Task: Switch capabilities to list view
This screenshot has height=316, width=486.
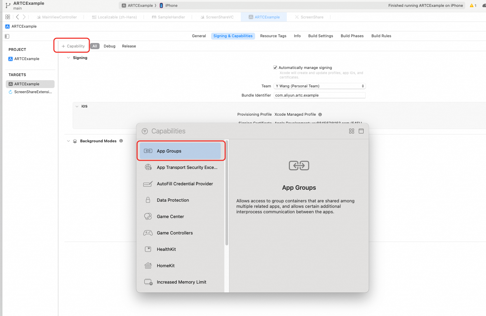Action: (361, 131)
